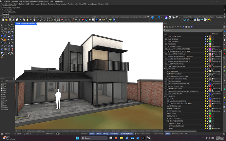Toggle the Ortho status bar button
This screenshot has width=226, height=141.
(92, 134)
